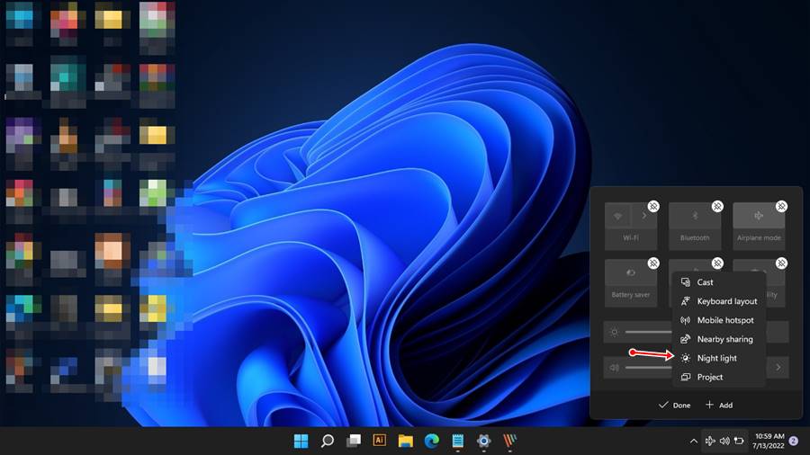Open the Notepad app on the taskbar

(458, 442)
